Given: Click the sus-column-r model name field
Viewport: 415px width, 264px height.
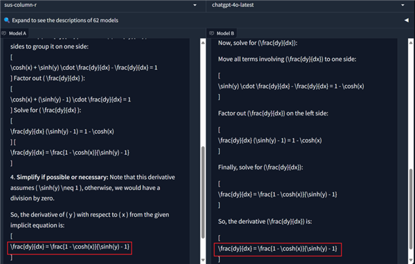Looking at the screenshot, I should [x=103, y=6].
